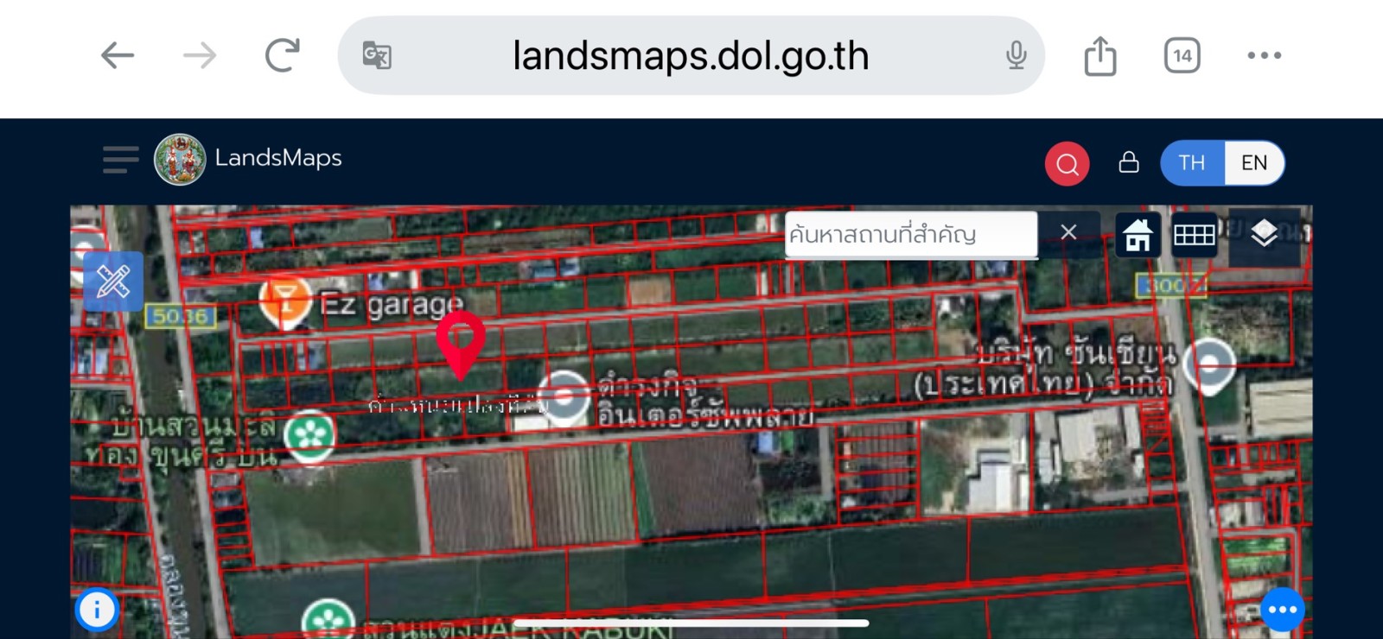Screen dimensions: 1383x639
Task: Click the home map button
Action: [1138, 234]
